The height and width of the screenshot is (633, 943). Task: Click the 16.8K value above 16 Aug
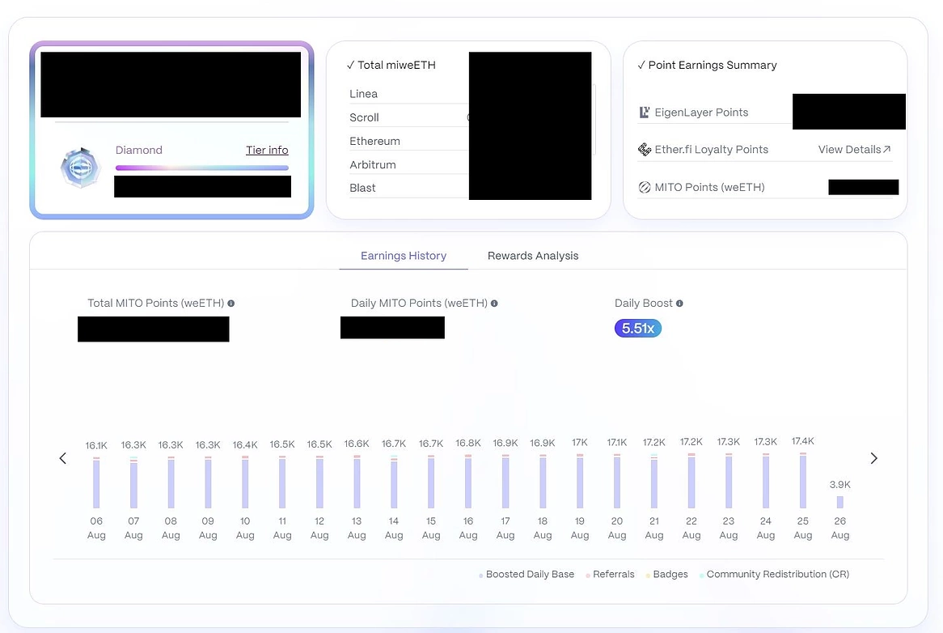(x=468, y=443)
